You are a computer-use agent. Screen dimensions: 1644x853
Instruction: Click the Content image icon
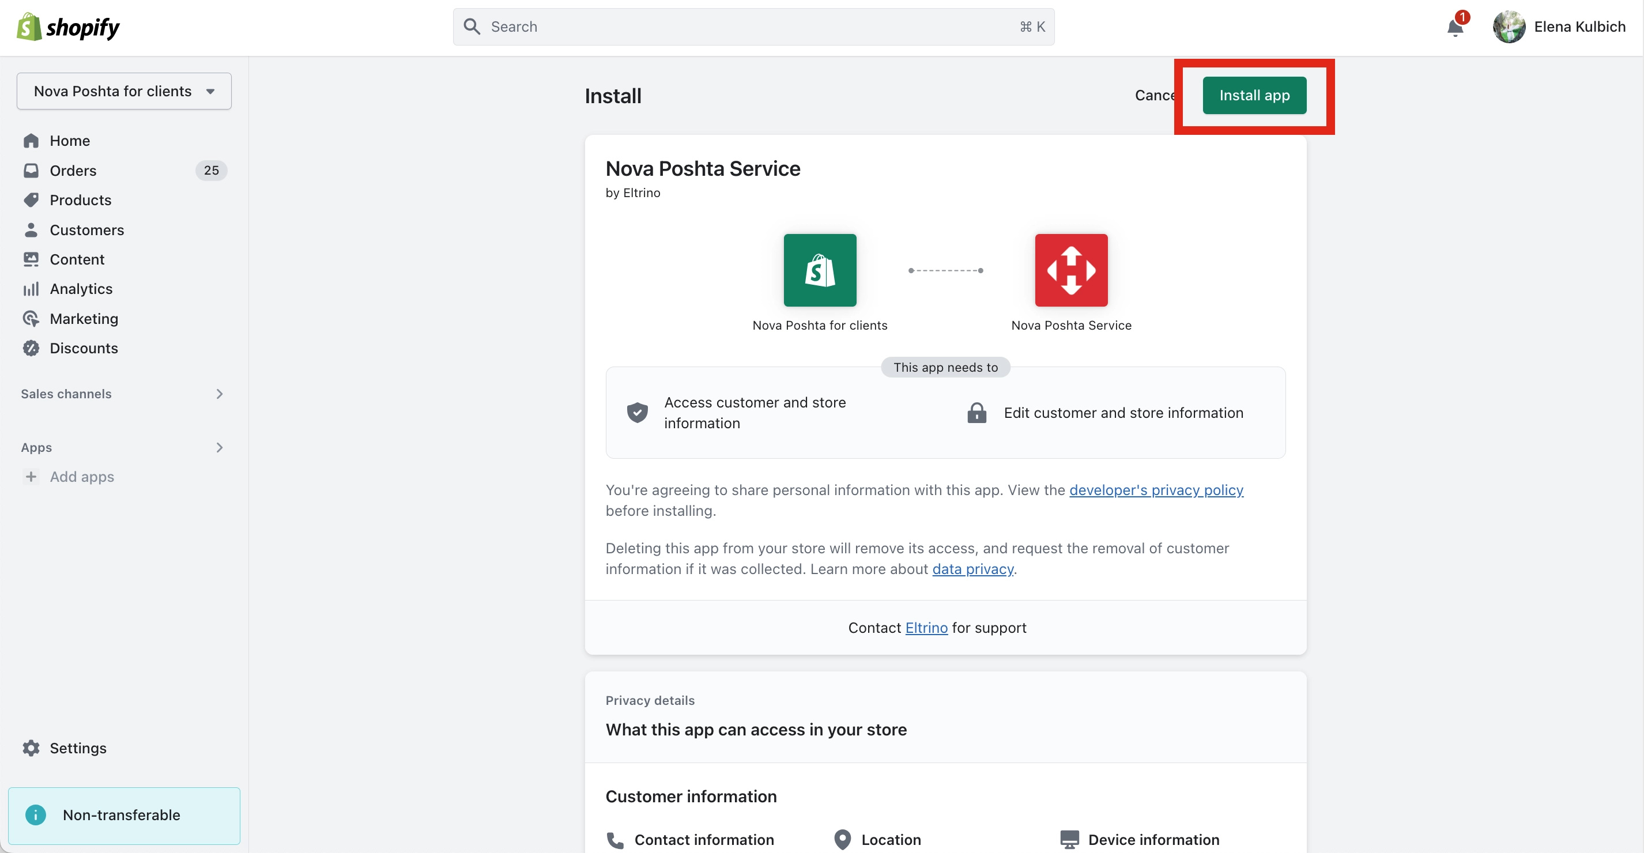tap(31, 259)
